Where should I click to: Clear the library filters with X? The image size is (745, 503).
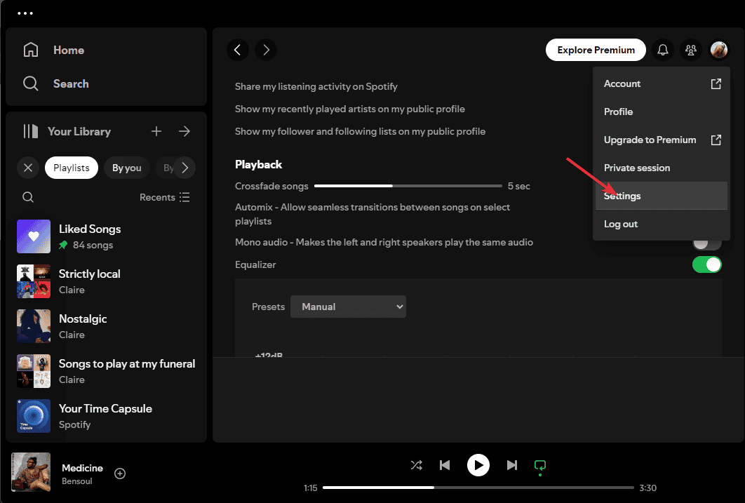pyautogui.click(x=28, y=168)
